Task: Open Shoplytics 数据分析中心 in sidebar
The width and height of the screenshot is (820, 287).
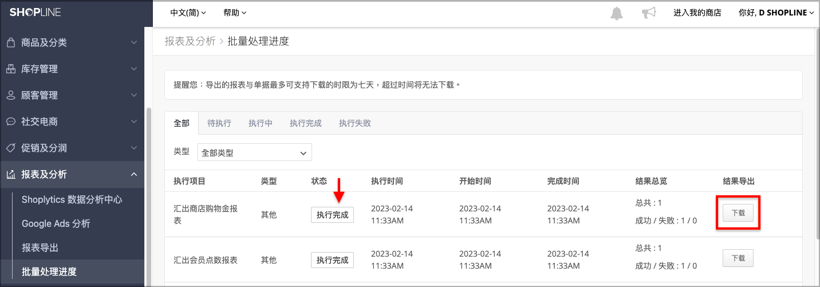Action: point(72,199)
